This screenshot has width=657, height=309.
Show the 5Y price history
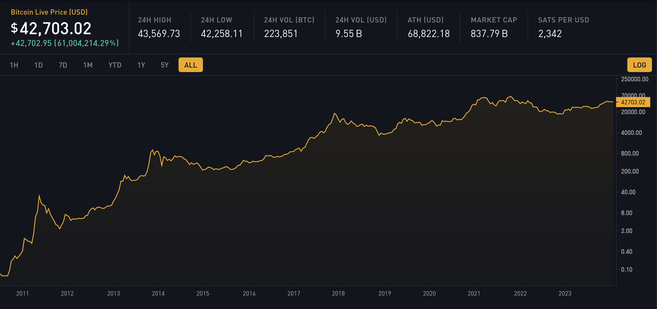[165, 65]
